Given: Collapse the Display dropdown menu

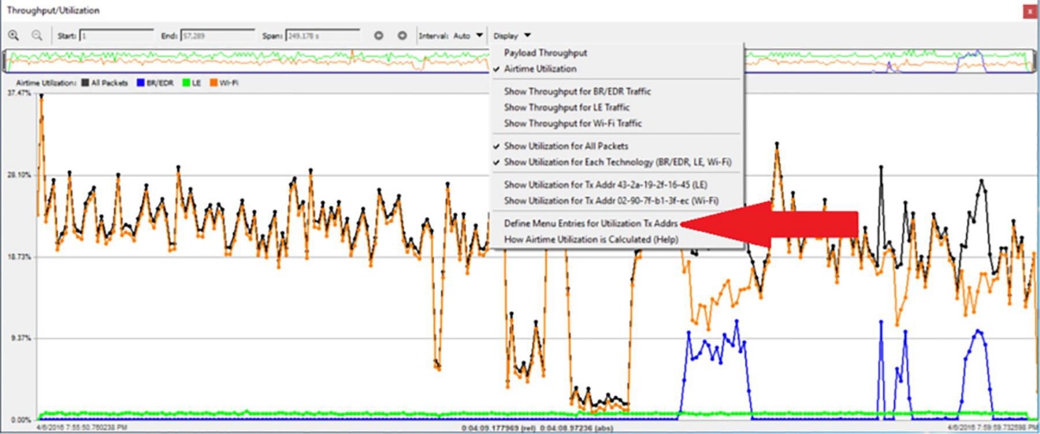Looking at the screenshot, I should click(x=512, y=35).
